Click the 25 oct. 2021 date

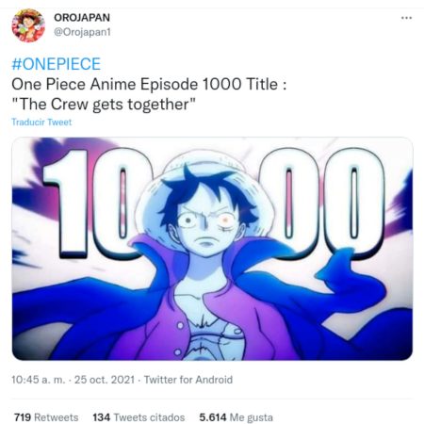pos(105,380)
